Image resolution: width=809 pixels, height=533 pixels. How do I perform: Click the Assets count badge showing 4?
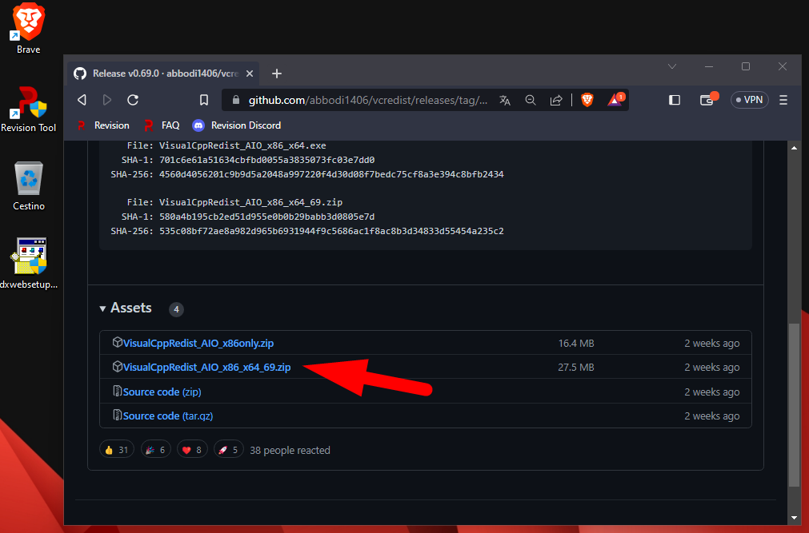[x=177, y=309]
